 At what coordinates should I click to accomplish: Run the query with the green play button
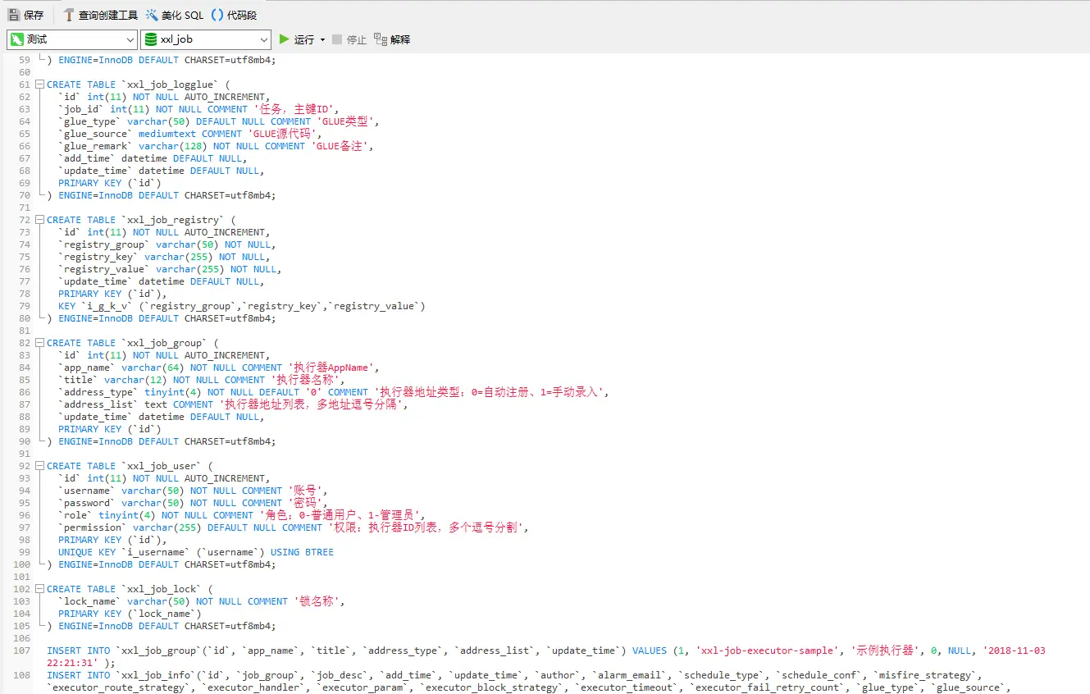(285, 39)
